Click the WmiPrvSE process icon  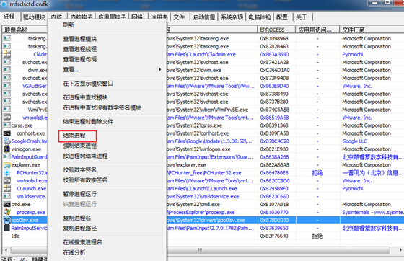pyautogui.click(x=7, y=109)
